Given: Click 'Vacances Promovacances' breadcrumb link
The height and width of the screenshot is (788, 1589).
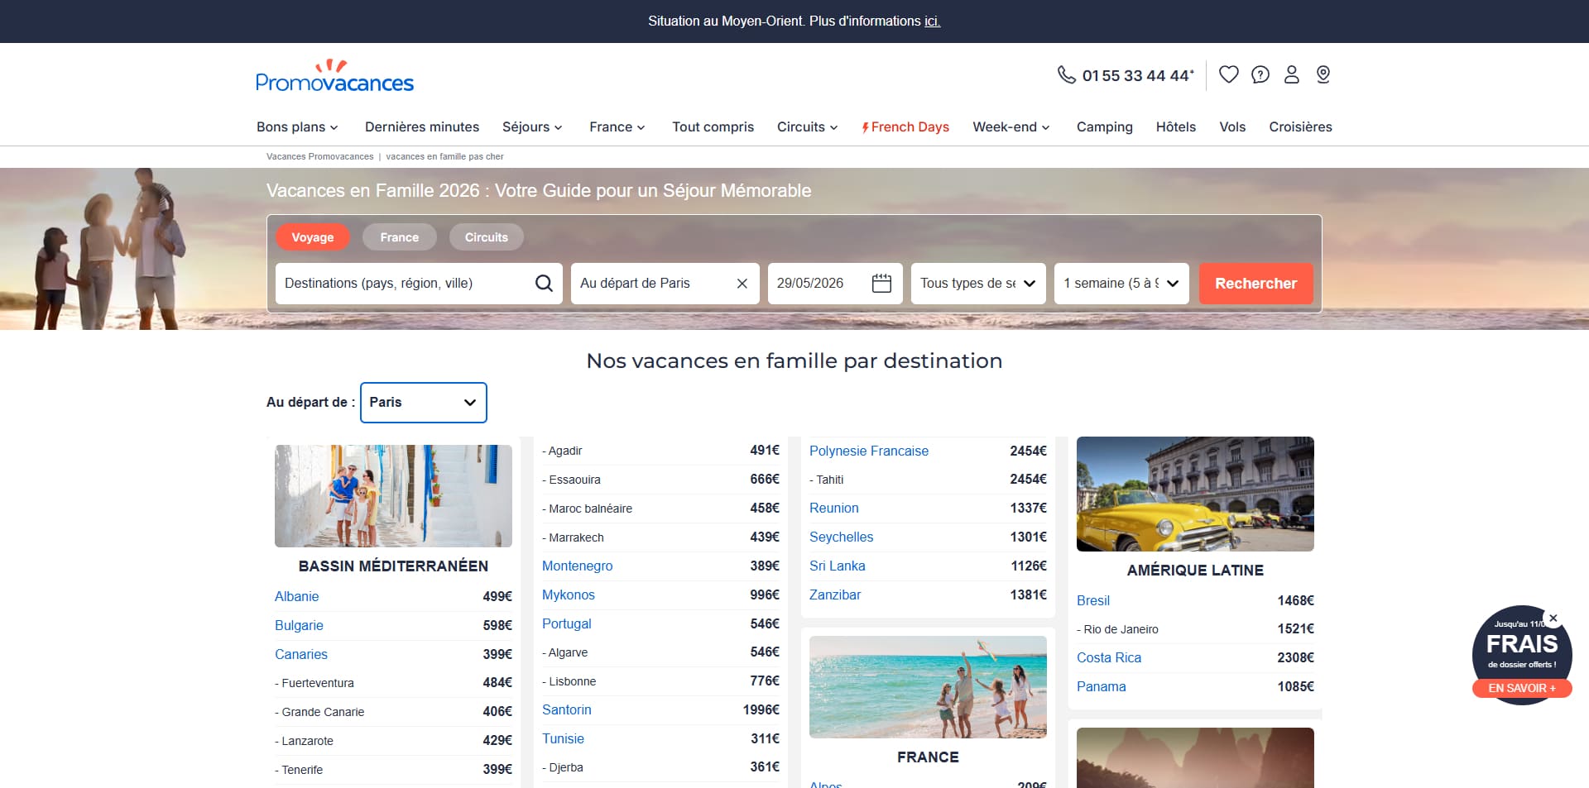Looking at the screenshot, I should (x=319, y=156).
